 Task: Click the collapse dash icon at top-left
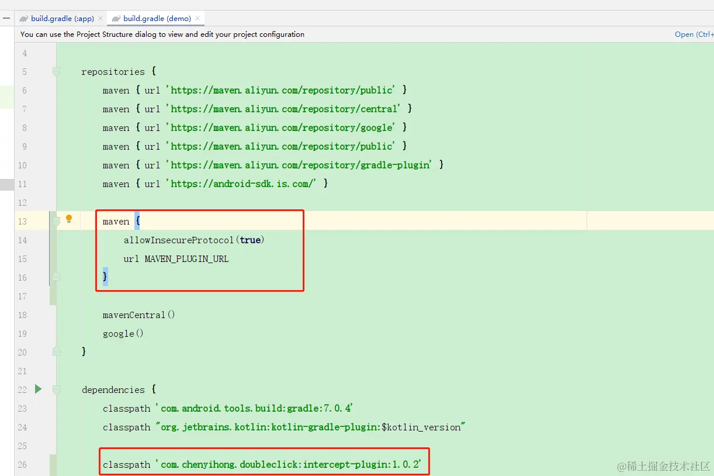[6, 18]
